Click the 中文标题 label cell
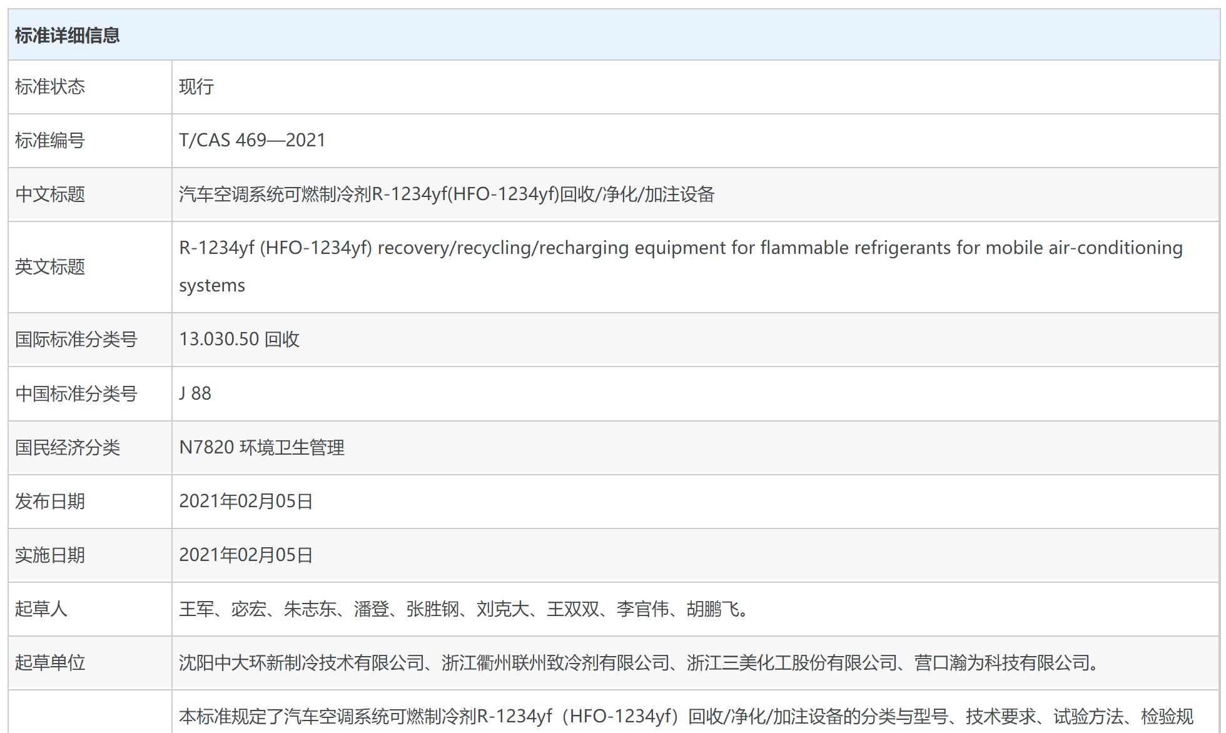 coord(50,195)
